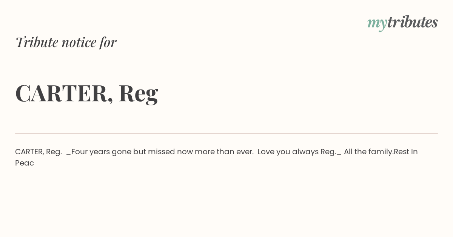453x237 pixels.
Task: Click "CARTER, Reg." at the start of the paragraph
Action: pyautogui.click(x=39, y=152)
